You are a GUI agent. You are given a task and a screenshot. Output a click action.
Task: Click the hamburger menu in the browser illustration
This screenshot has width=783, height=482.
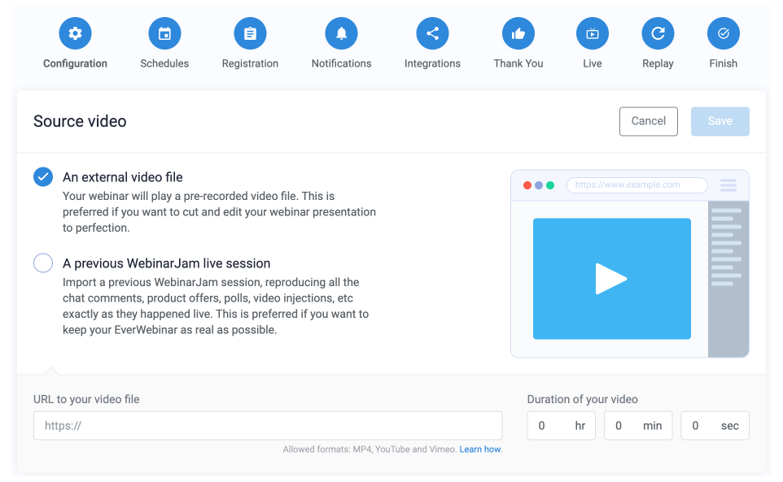pyautogui.click(x=728, y=185)
